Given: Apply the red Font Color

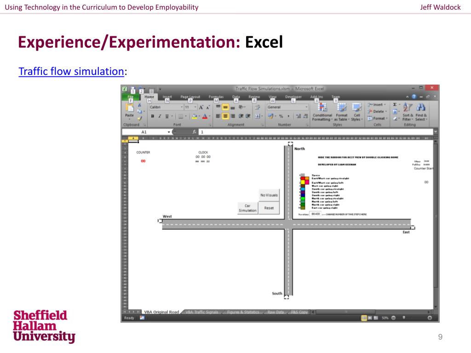Looking at the screenshot, I should pos(205,116).
